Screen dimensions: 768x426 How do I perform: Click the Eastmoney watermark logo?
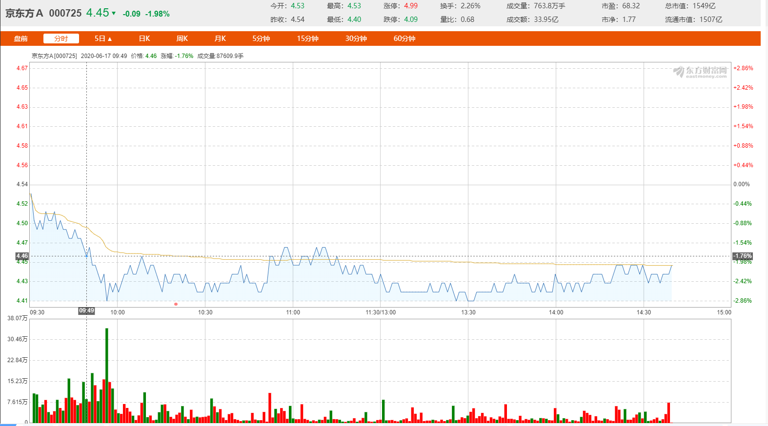click(700, 72)
